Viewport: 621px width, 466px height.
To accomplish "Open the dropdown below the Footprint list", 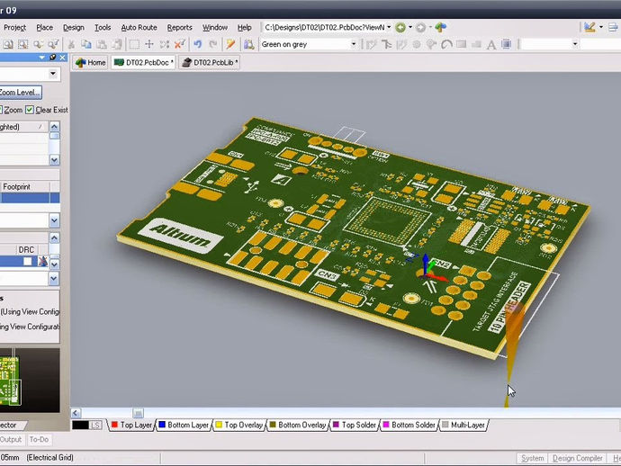I will 54,220.
